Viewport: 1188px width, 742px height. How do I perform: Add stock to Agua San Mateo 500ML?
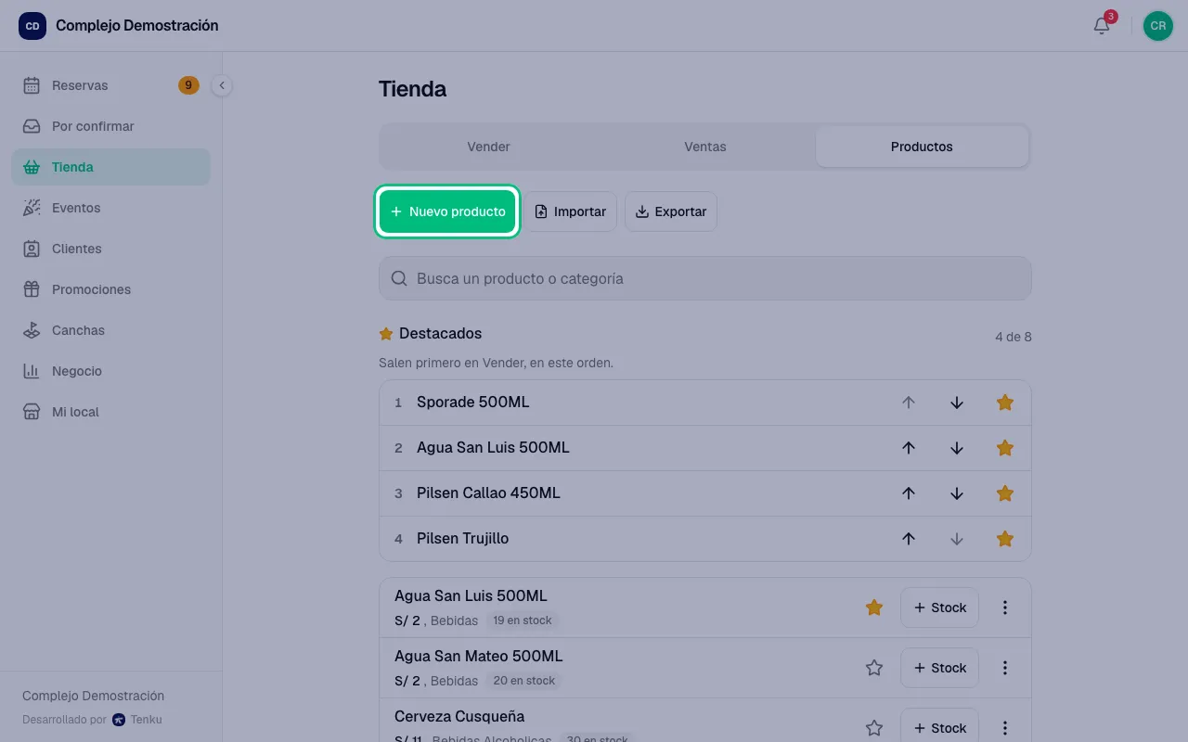pos(939,668)
